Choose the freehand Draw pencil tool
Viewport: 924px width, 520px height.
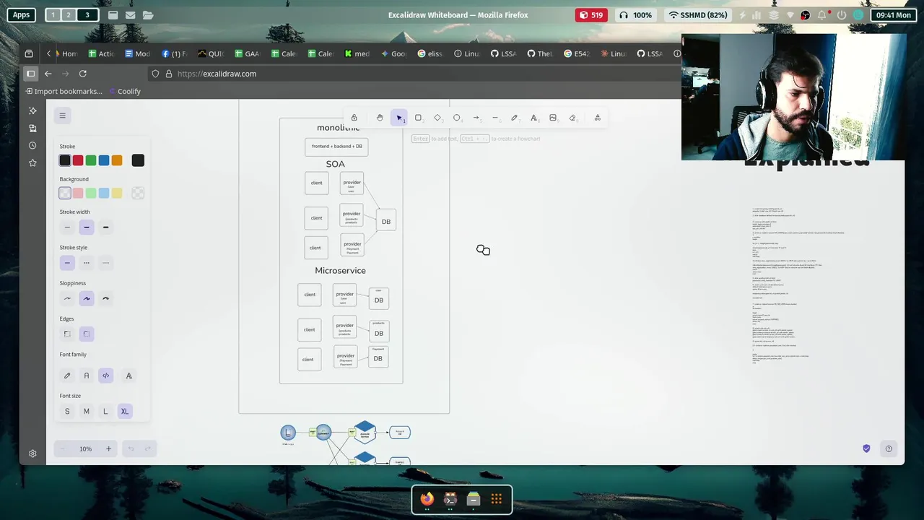click(x=515, y=118)
